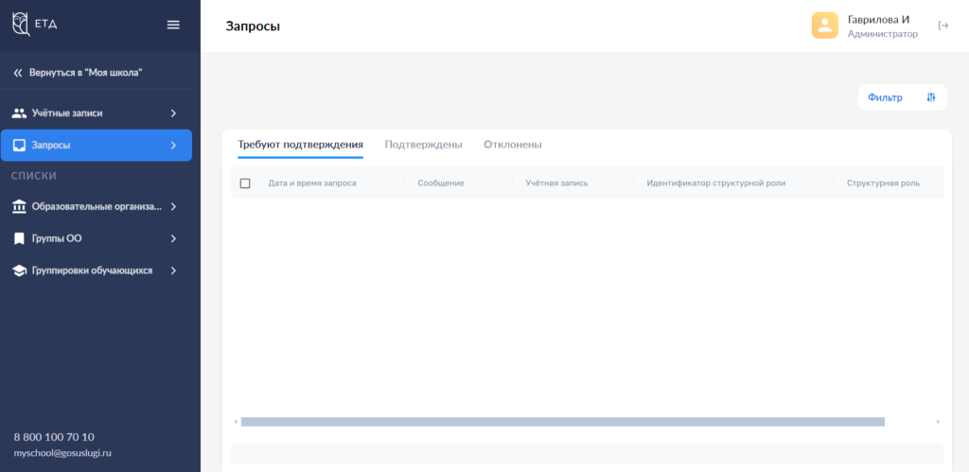Click the user avatar icon
The height and width of the screenshot is (472, 969).
coord(824,26)
